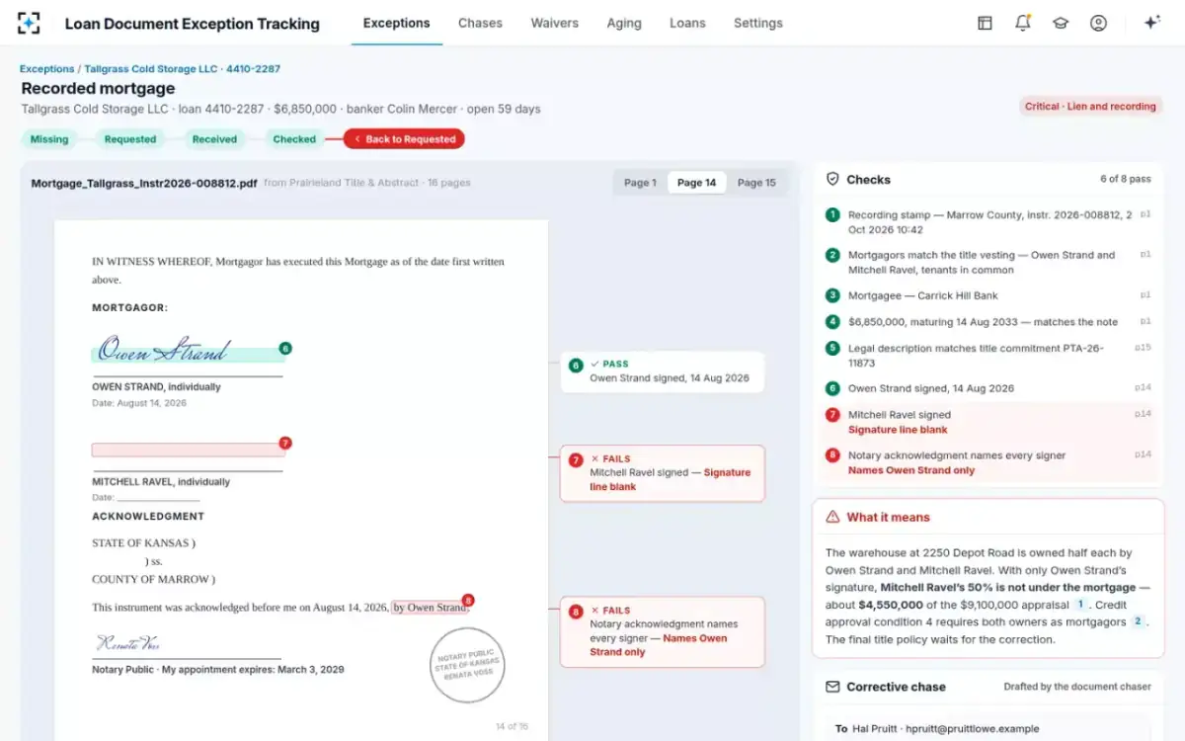
Task: Open failed check 8 Notary acknowledgment row
Action: [987, 462]
